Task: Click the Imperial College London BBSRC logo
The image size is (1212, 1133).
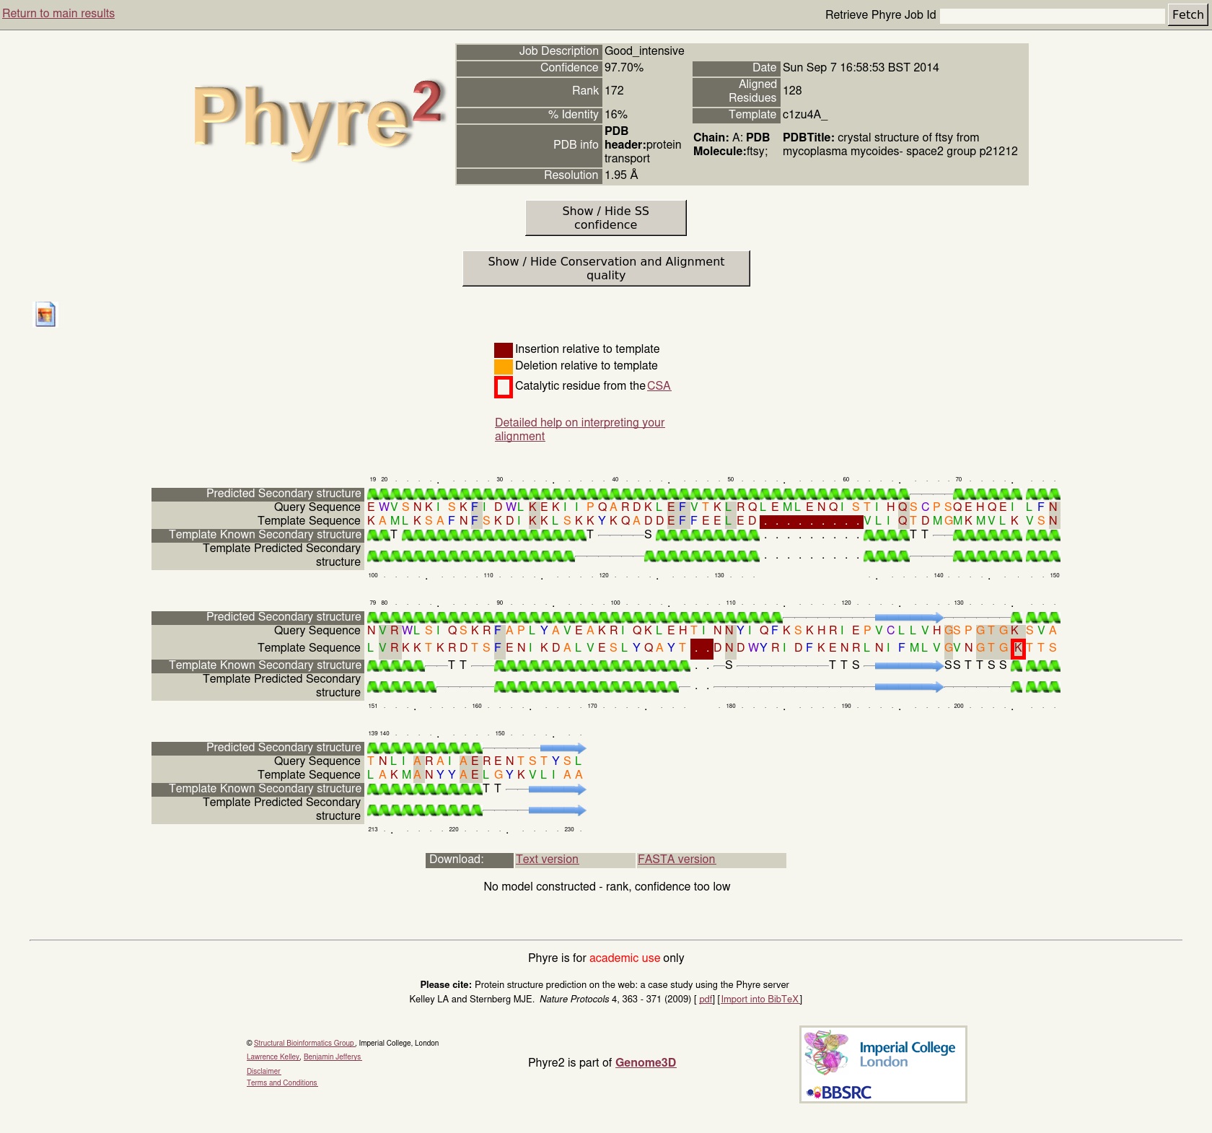Action: [x=883, y=1064]
